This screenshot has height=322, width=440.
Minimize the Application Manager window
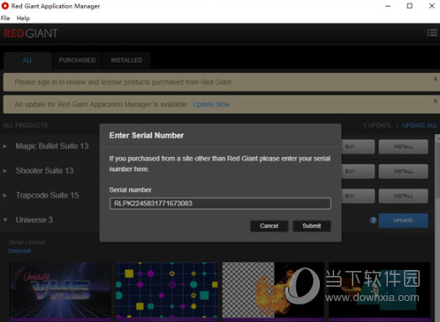388,6
